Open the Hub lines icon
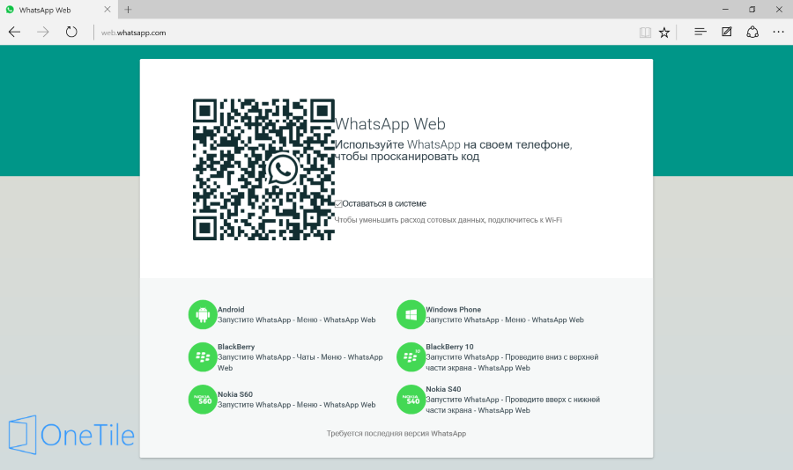This screenshot has width=793, height=470. [x=700, y=32]
